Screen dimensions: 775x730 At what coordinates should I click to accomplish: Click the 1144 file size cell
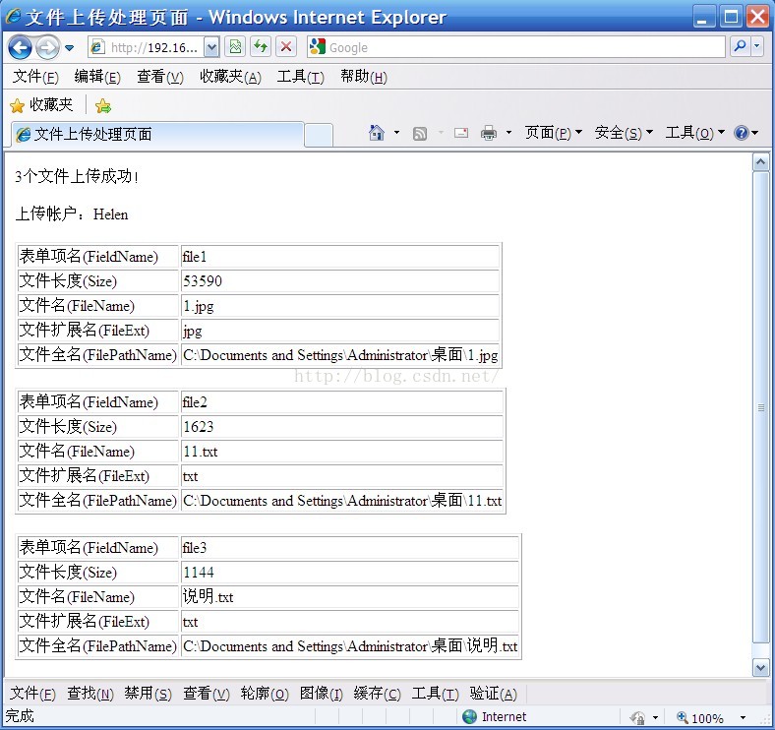point(350,573)
